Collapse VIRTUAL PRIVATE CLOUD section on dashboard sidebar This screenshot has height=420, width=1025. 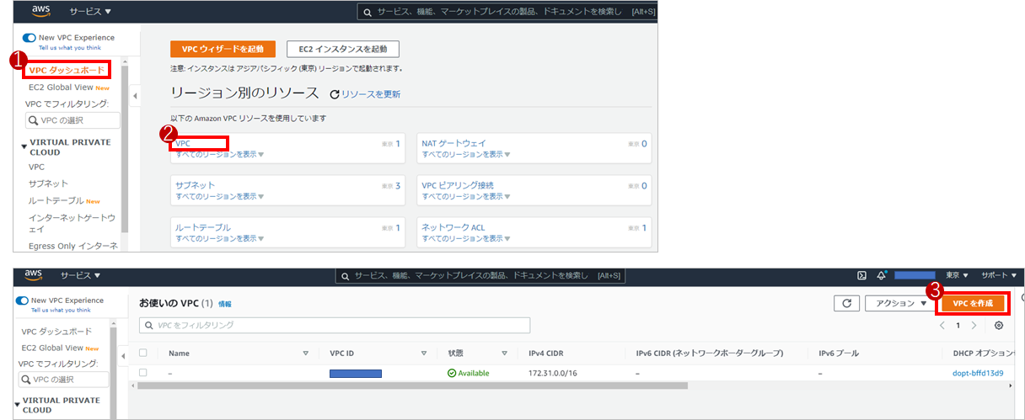24,145
